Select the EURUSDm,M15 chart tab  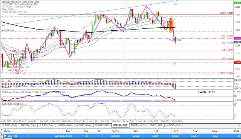102,126
